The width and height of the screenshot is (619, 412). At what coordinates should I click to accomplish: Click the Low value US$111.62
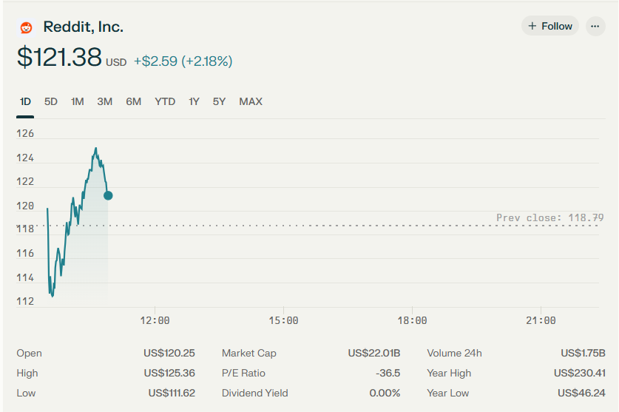172,394
